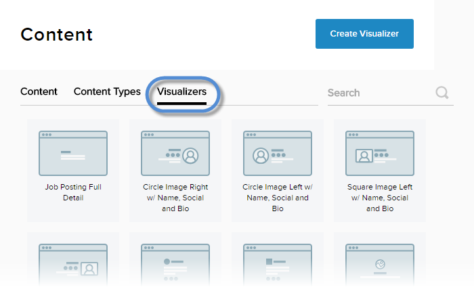Viewport: 474px width, 287px height.
Task: Pick the Square Image Left visualizer icon
Action: [x=380, y=154]
